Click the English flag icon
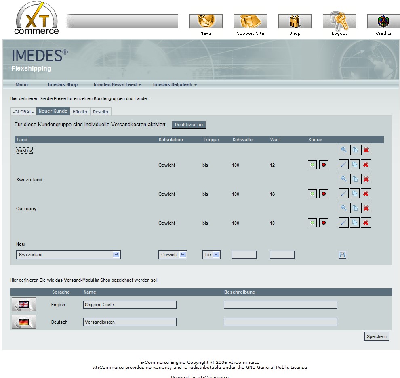Screen dimensions: 400x378 24,305
